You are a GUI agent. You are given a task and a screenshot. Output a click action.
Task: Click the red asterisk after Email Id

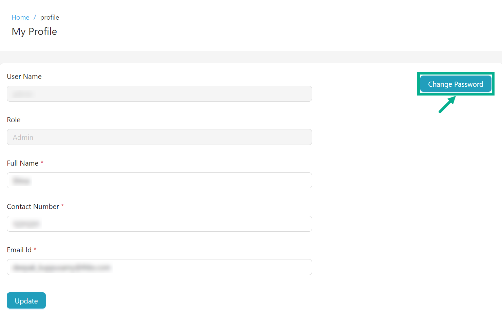coord(35,249)
